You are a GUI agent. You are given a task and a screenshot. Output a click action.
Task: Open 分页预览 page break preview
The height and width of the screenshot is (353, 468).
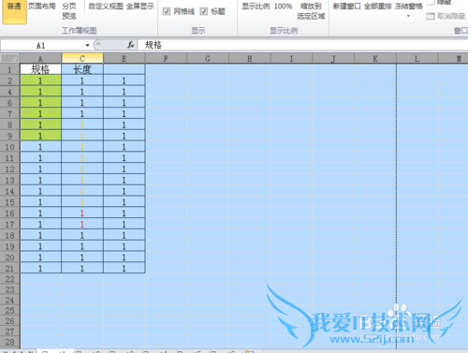[x=69, y=11]
